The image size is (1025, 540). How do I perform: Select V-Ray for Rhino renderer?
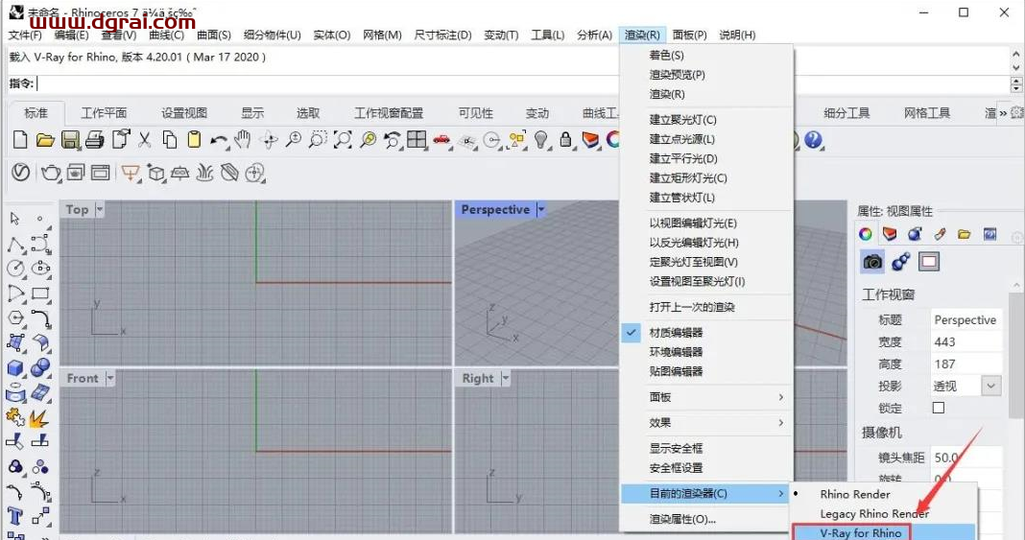(x=861, y=533)
